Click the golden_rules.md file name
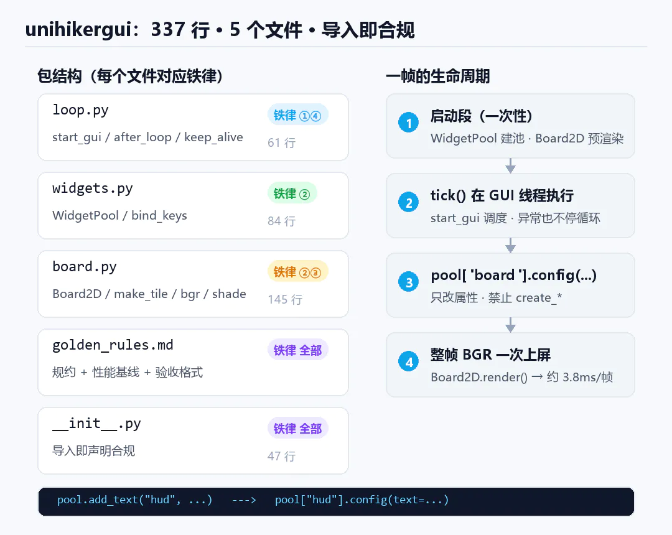This screenshot has width=672, height=535. click(x=113, y=345)
